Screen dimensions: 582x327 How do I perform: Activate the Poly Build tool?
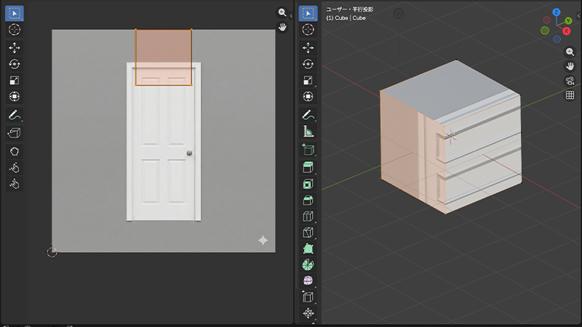click(308, 249)
